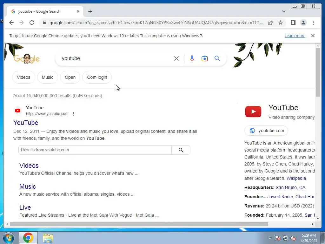
Task: Share this page via address bar icon
Action: tap(270, 23)
